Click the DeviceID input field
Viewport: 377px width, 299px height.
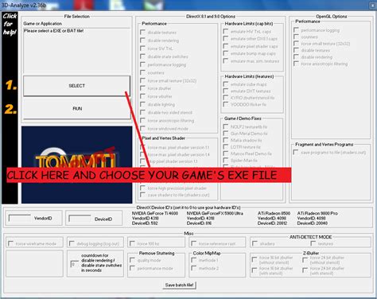[80, 219]
